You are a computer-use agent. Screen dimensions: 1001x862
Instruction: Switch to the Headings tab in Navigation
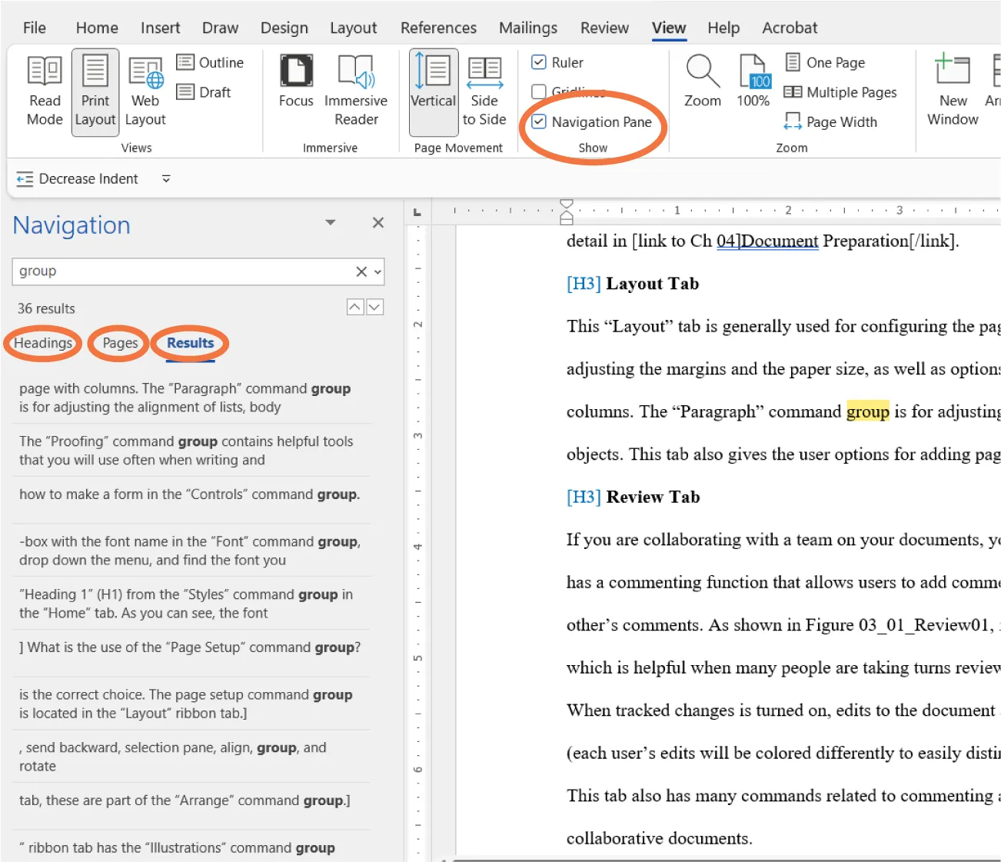point(42,343)
